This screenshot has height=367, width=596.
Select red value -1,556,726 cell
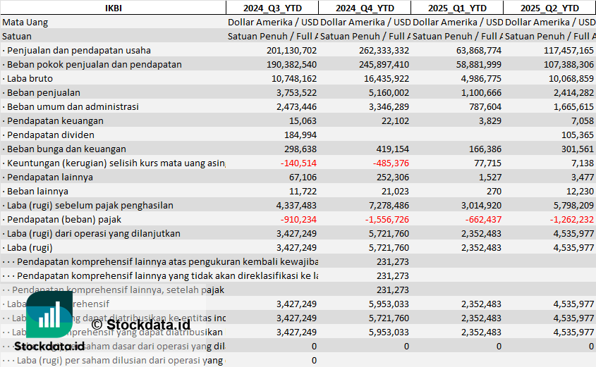(x=387, y=219)
